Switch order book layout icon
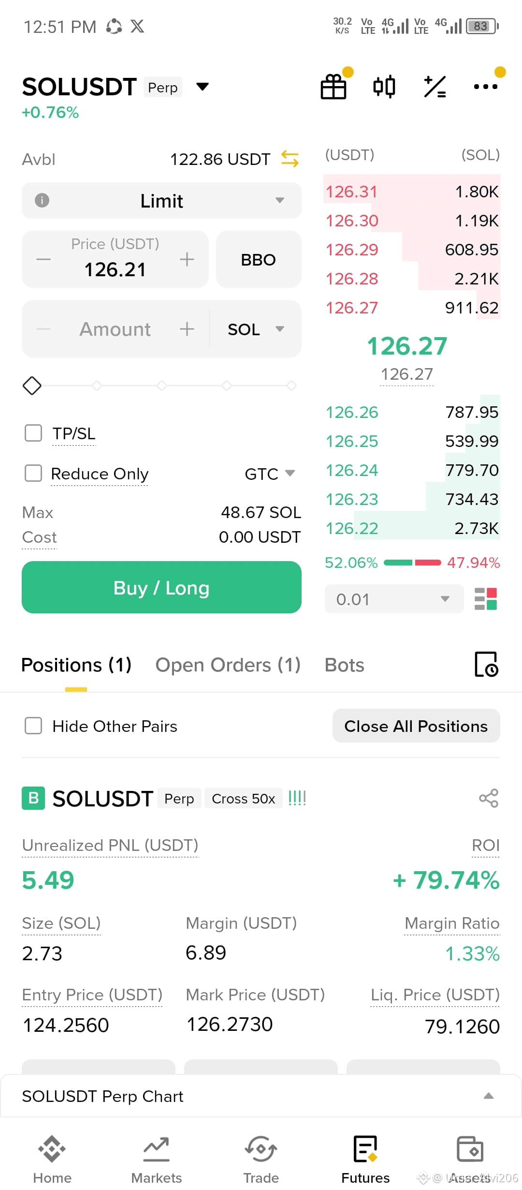522x1190 pixels. point(486,599)
